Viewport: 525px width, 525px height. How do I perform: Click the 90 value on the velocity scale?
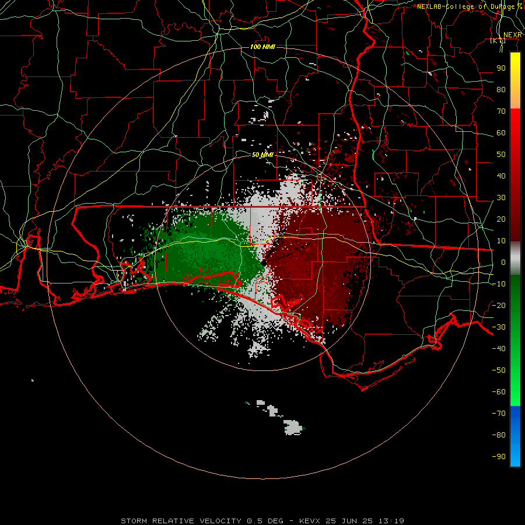pos(501,68)
